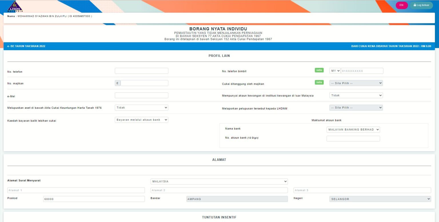439x222 pixels.
Task: Select the EN language button
Action: (402, 5)
